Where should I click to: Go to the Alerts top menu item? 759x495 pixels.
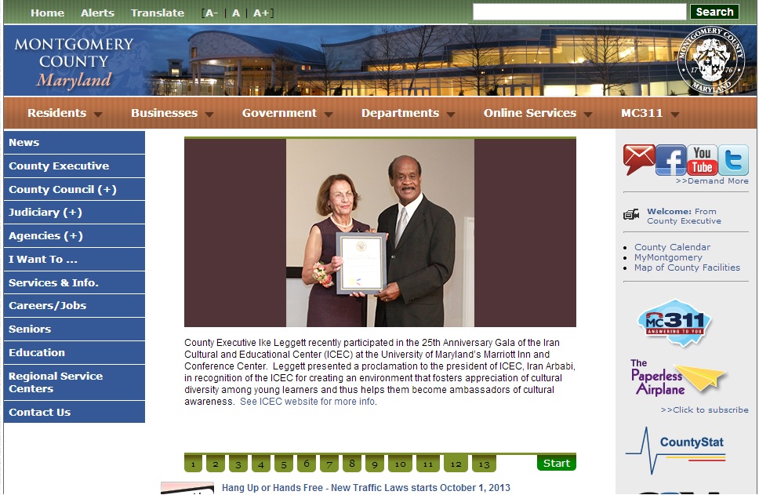[97, 13]
